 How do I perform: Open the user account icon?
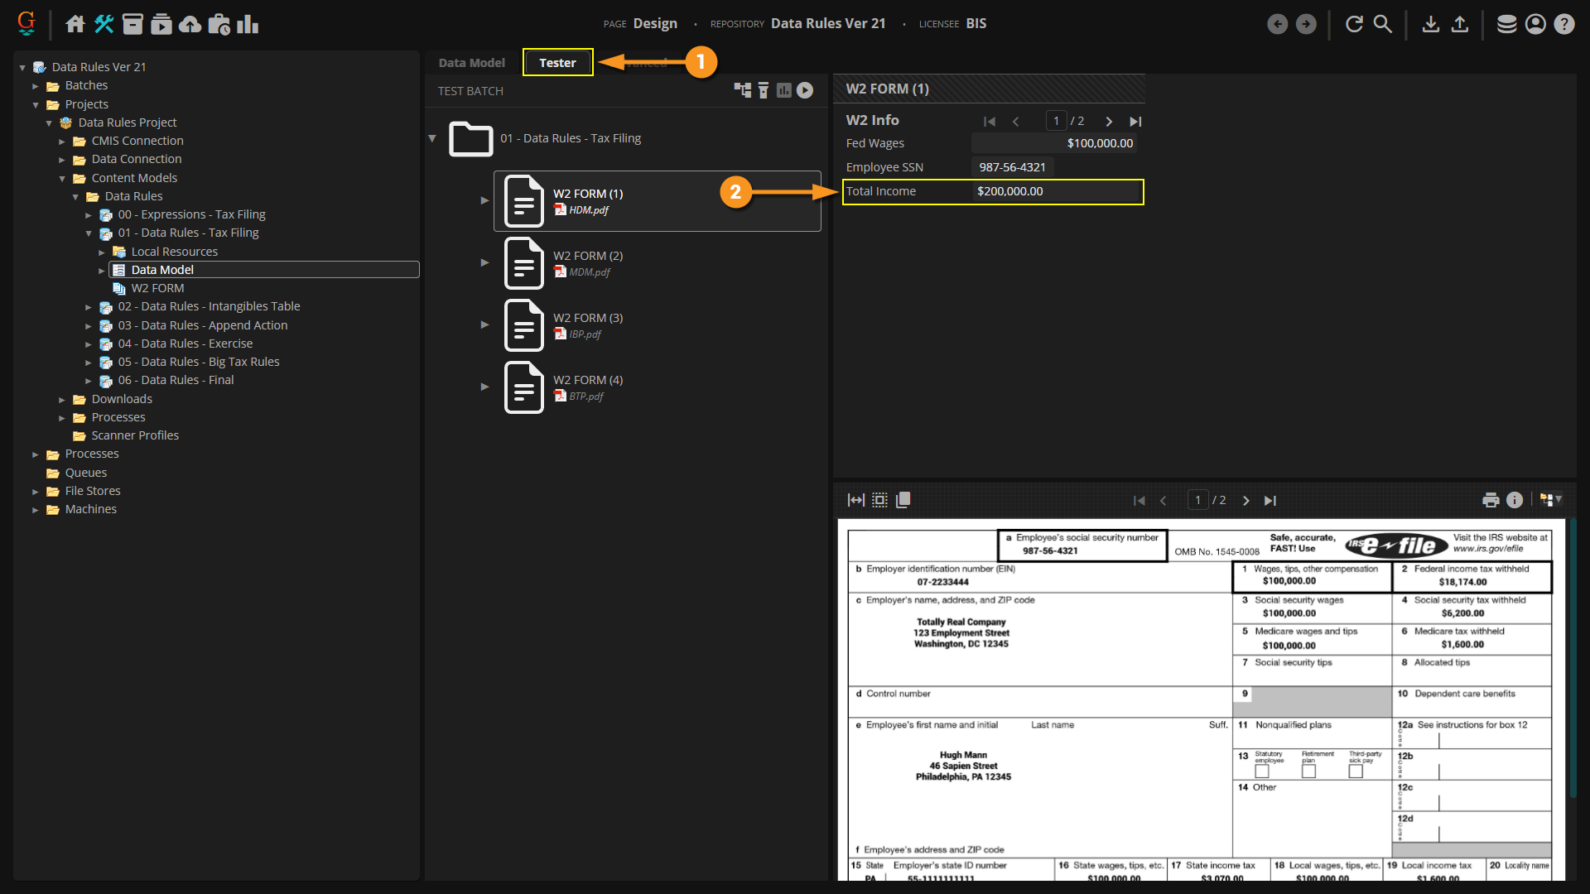click(x=1535, y=24)
